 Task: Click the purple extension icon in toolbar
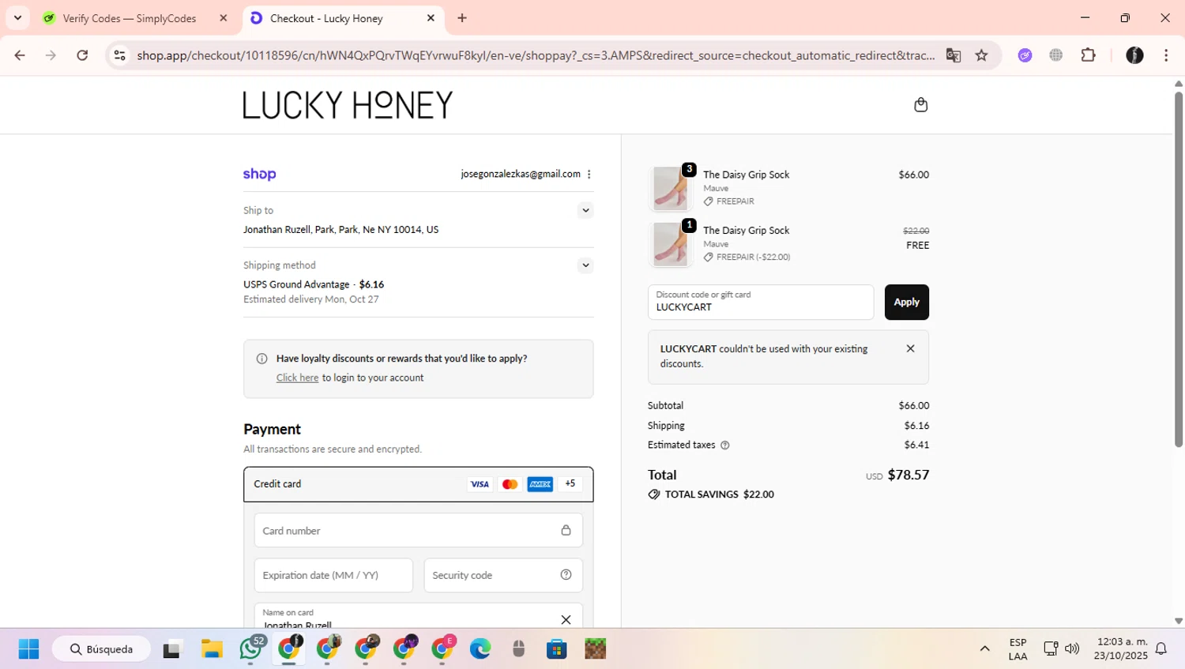1025,55
